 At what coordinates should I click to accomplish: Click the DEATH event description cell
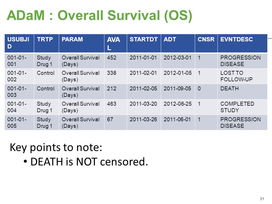tap(242, 92)
